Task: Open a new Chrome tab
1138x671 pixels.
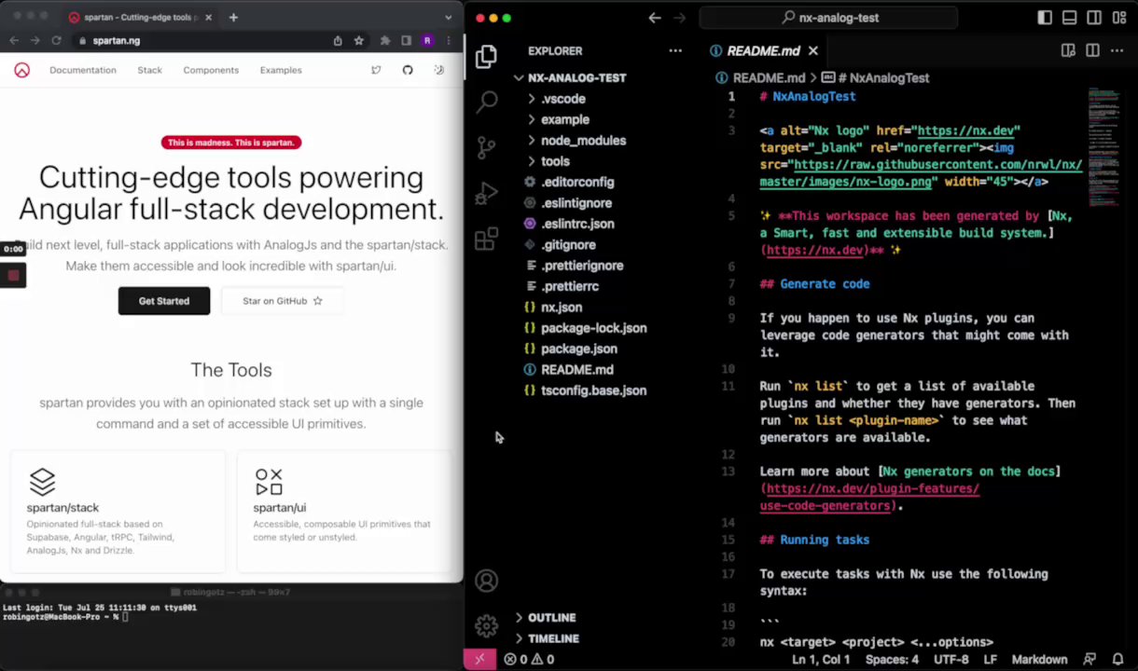Action: click(233, 17)
